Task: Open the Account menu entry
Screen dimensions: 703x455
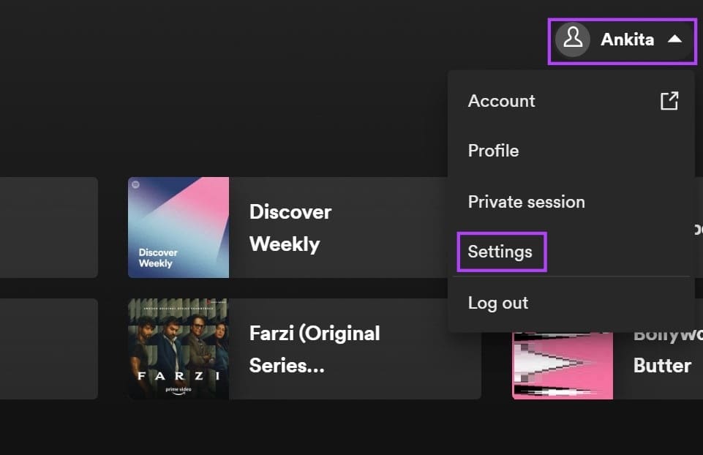Action: click(571, 101)
